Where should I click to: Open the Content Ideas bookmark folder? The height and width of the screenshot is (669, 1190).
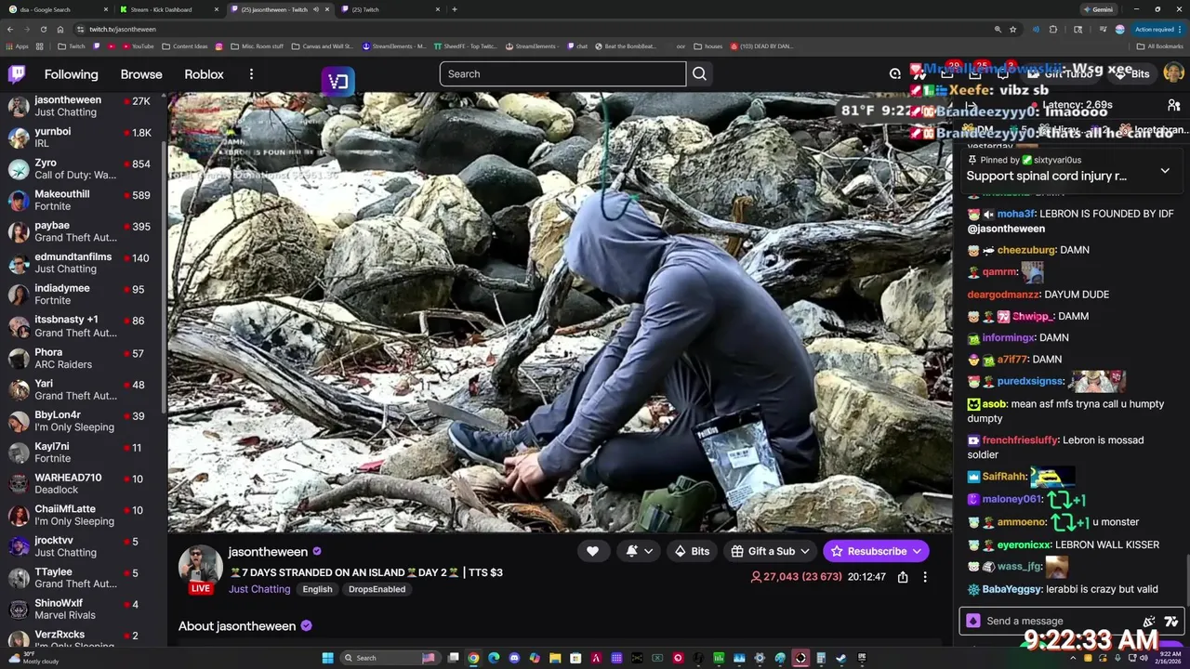(184, 46)
